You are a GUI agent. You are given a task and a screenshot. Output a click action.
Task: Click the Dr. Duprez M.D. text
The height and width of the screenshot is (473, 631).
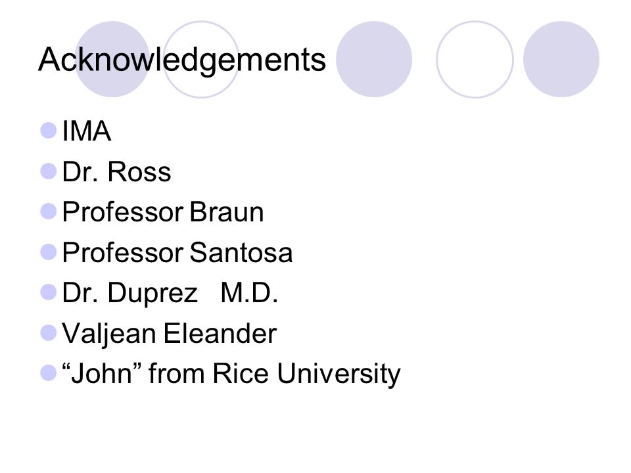(x=170, y=293)
